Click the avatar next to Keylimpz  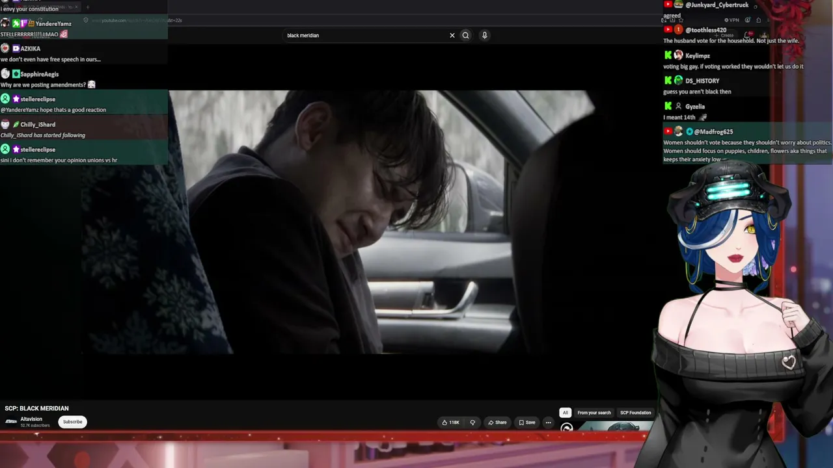tap(679, 55)
